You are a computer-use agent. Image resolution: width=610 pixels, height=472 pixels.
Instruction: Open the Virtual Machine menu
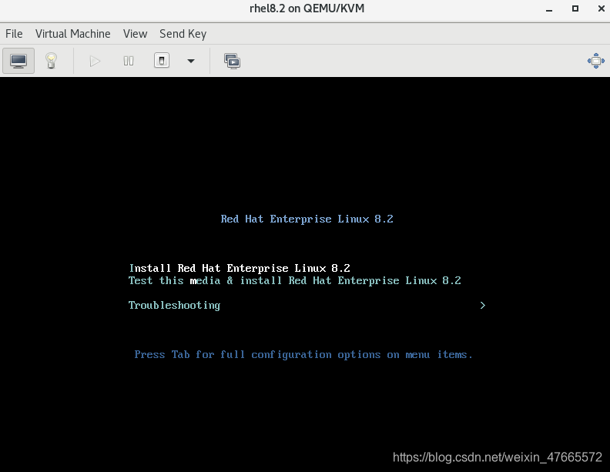(72, 34)
